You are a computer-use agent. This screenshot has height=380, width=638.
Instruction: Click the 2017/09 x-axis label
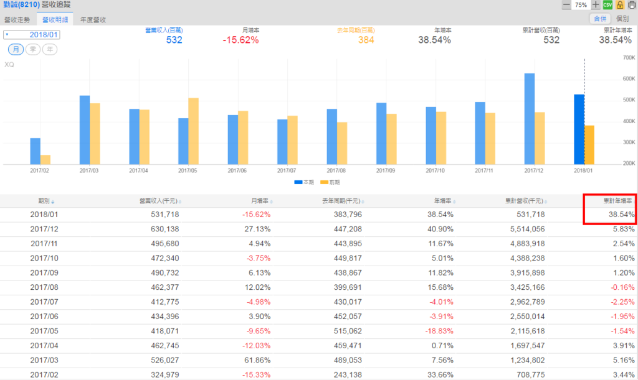point(385,170)
